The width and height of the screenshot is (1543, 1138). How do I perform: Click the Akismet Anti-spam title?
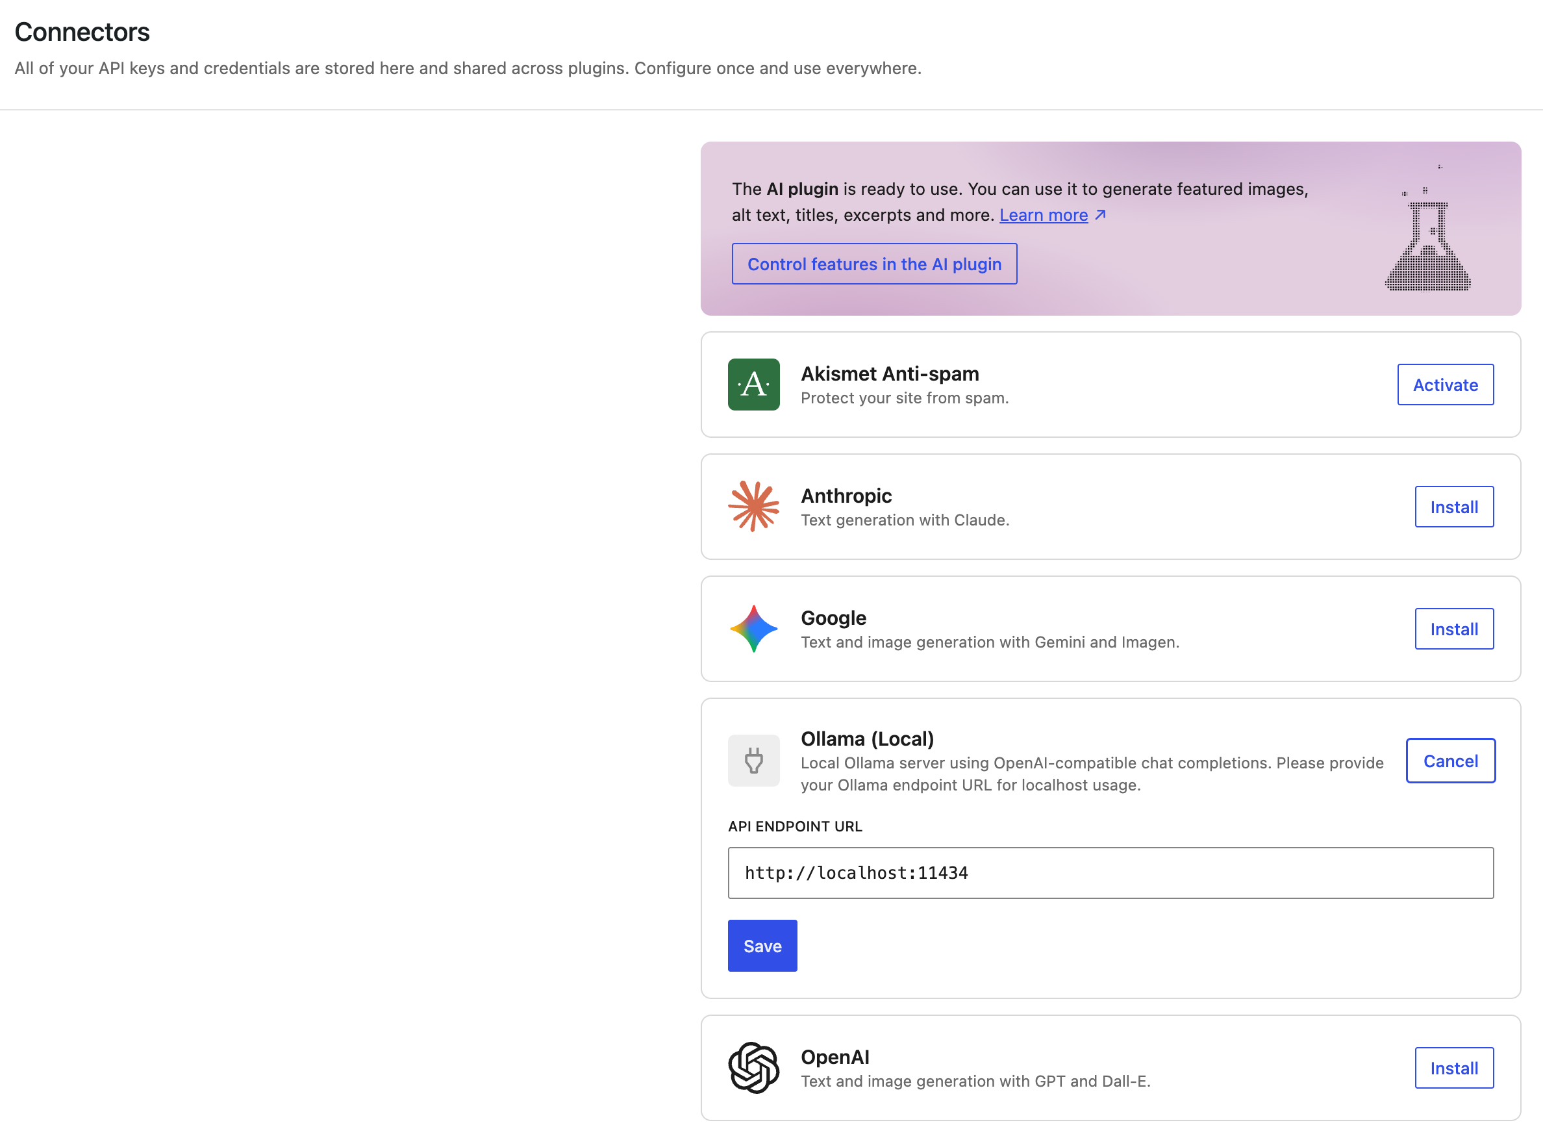[890, 373]
